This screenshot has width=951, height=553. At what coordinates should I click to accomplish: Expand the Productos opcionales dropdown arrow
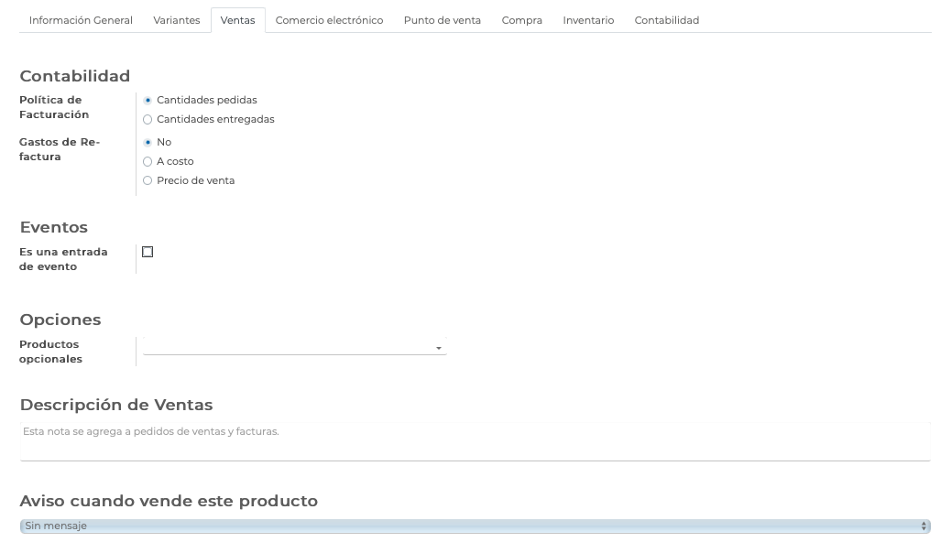tap(439, 348)
